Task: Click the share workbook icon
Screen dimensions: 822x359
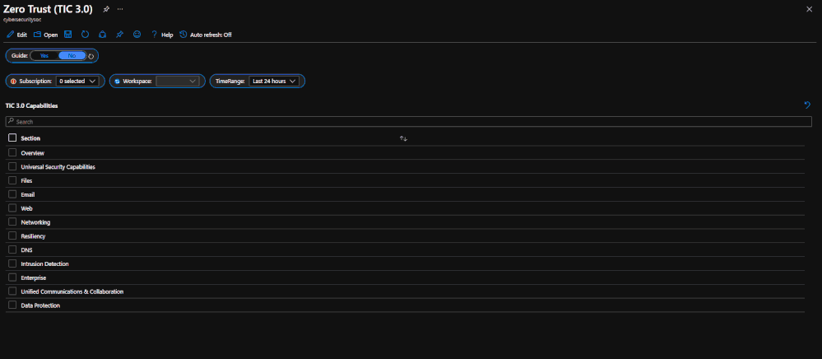Action: [x=103, y=34]
